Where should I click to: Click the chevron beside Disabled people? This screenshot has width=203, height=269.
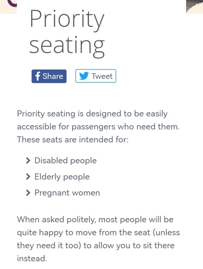pos(28,161)
